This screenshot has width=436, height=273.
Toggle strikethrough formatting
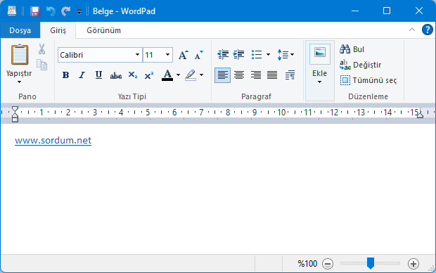(115, 75)
